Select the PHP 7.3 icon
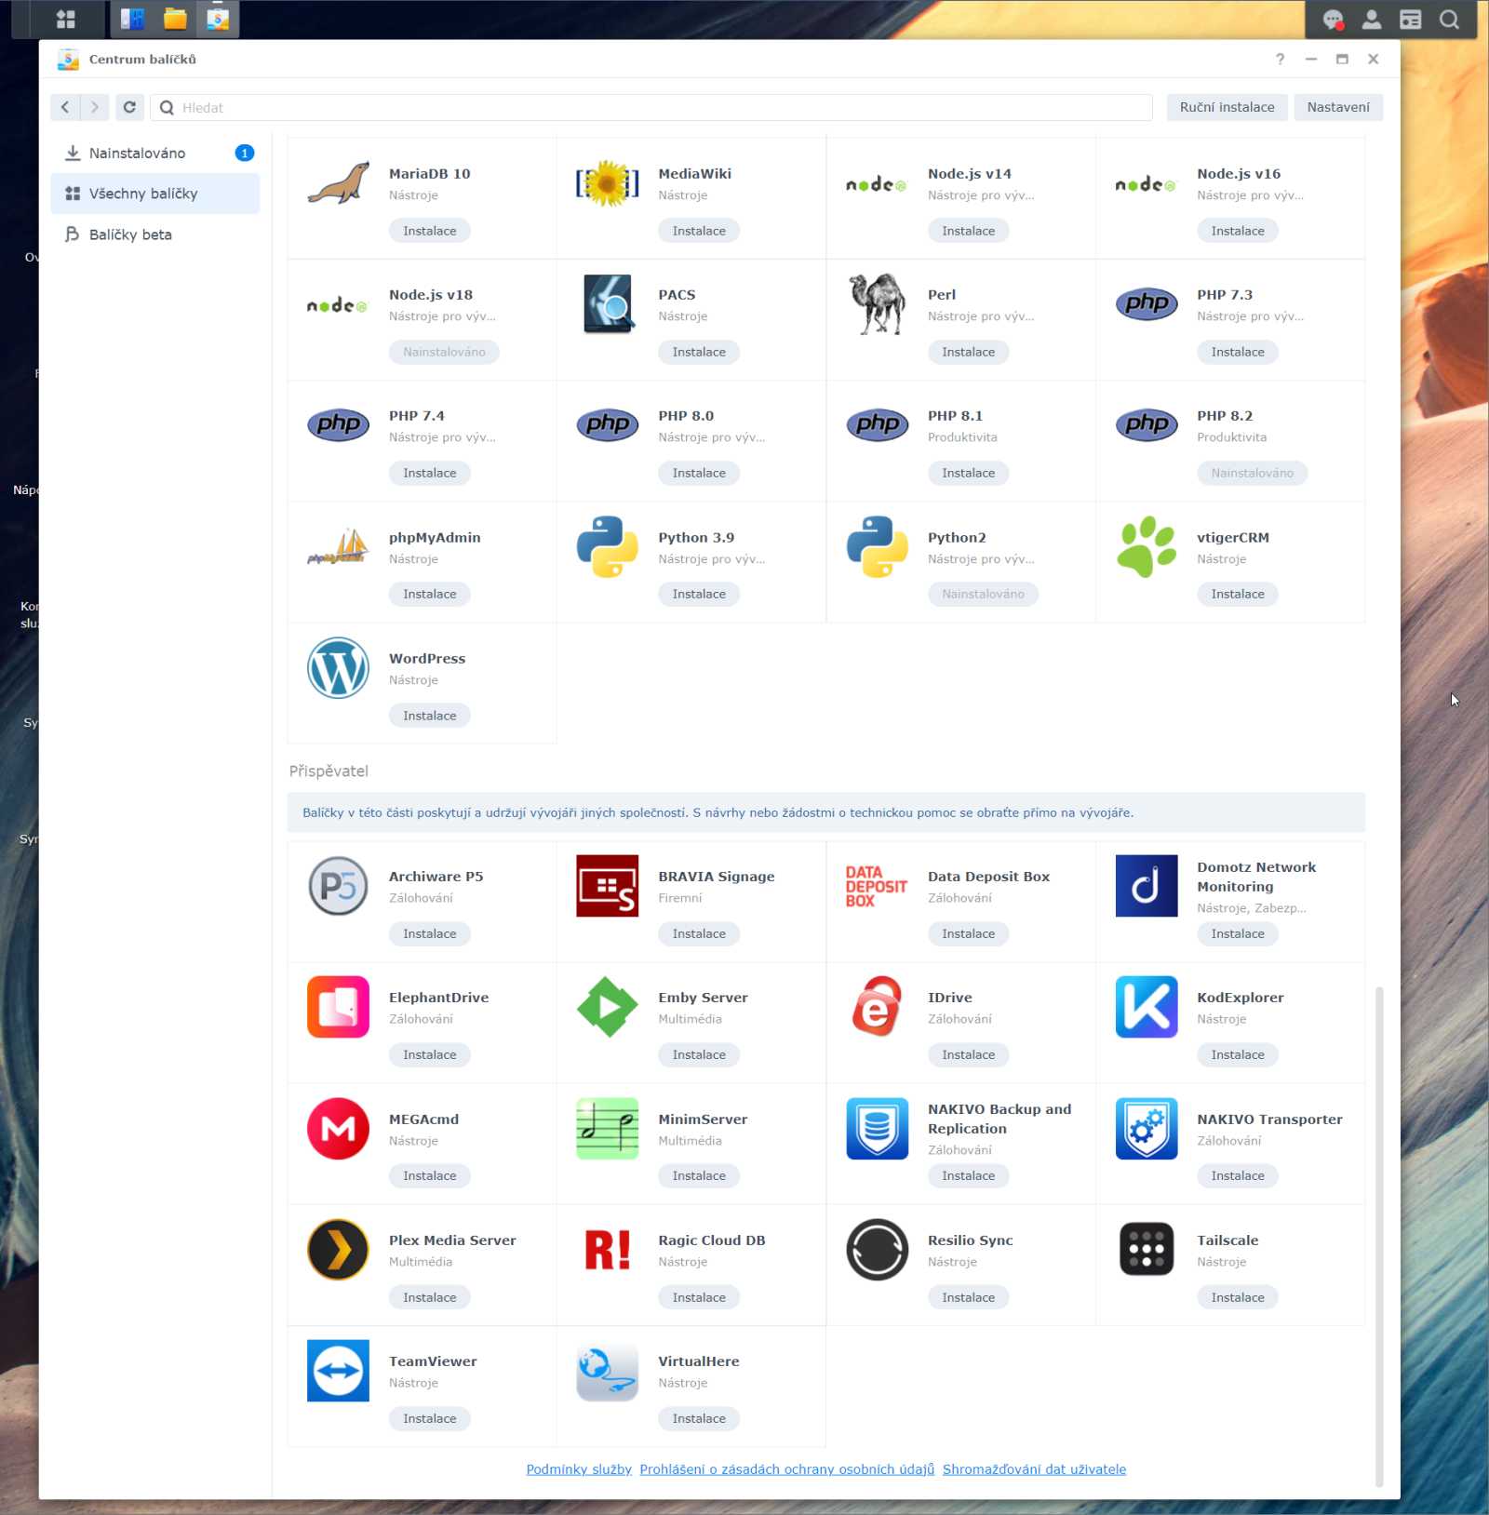1489x1515 pixels. click(x=1147, y=303)
